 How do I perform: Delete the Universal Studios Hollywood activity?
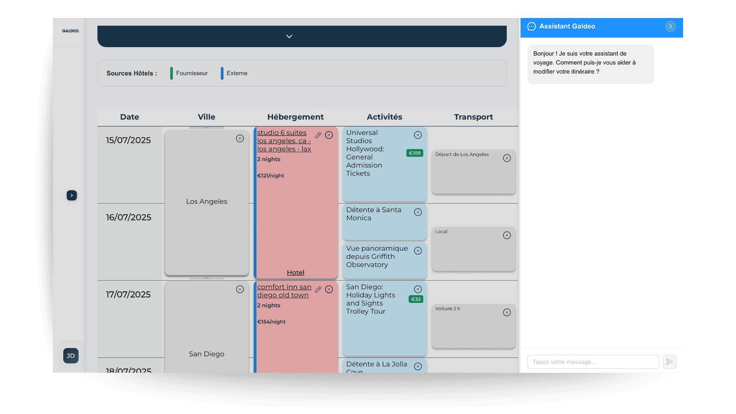click(x=418, y=135)
